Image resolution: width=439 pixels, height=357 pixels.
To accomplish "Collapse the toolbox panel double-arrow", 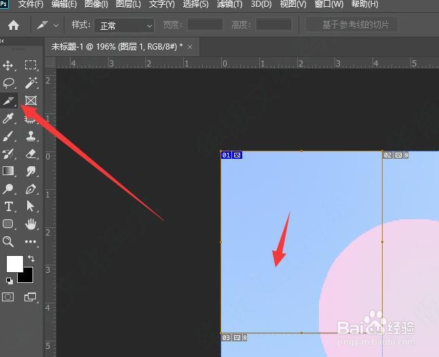I will [x=2, y=41].
